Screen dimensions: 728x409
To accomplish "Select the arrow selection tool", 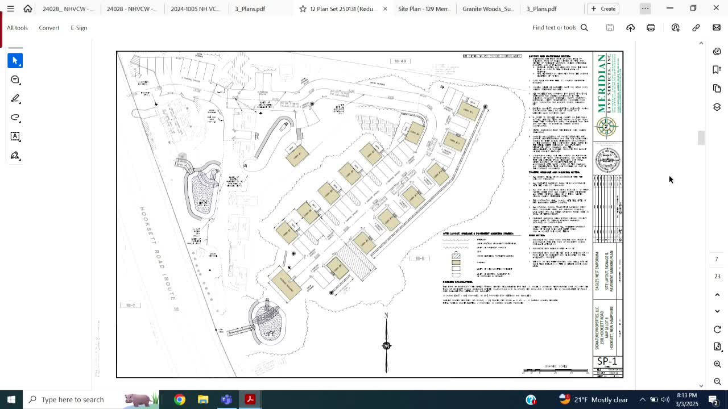I will tap(15, 61).
